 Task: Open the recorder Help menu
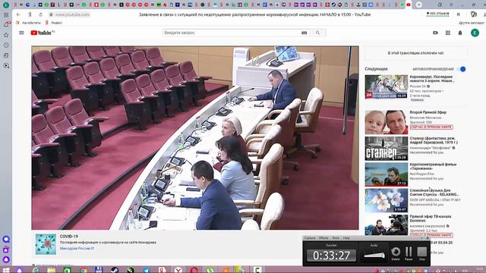(x=346, y=238)
